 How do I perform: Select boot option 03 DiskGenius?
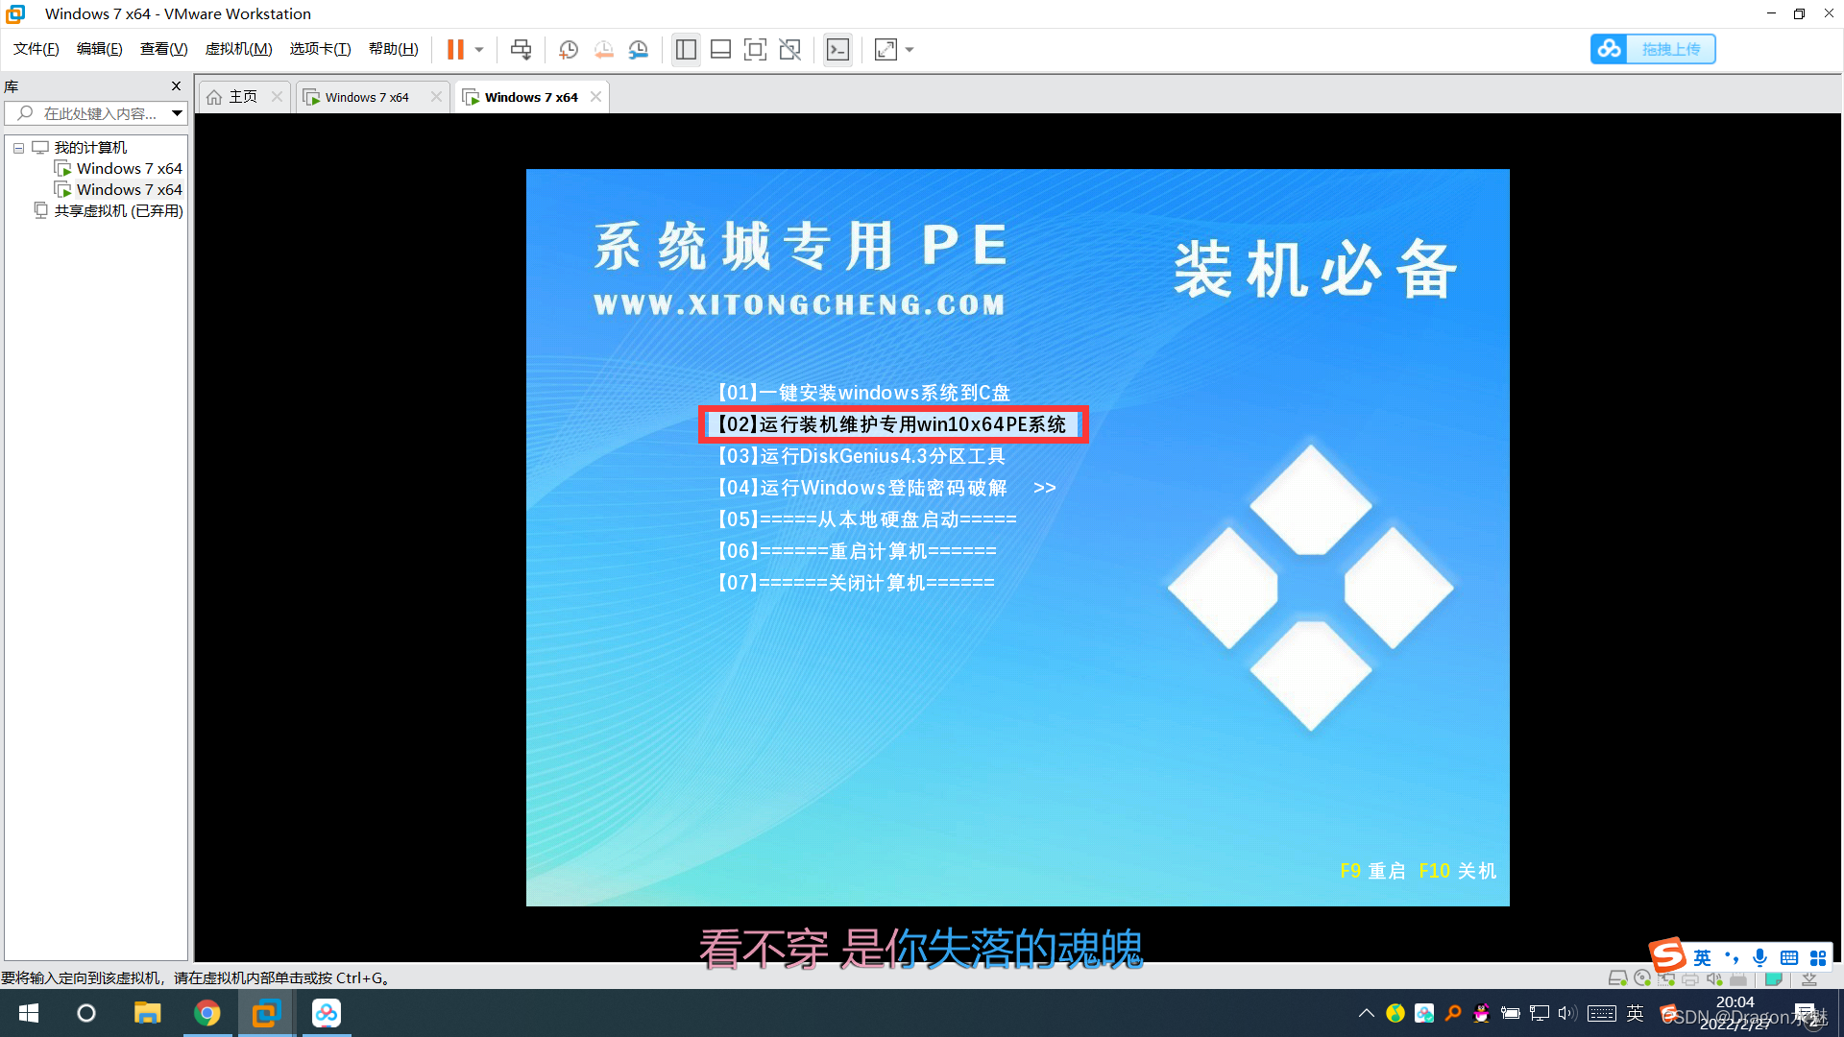pyautogui.click(x=861, y=456)
